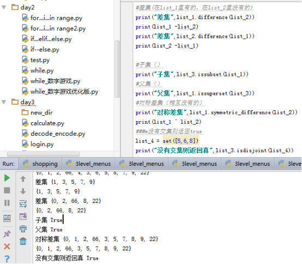Switch to the shopping run tab

(40, 164)
